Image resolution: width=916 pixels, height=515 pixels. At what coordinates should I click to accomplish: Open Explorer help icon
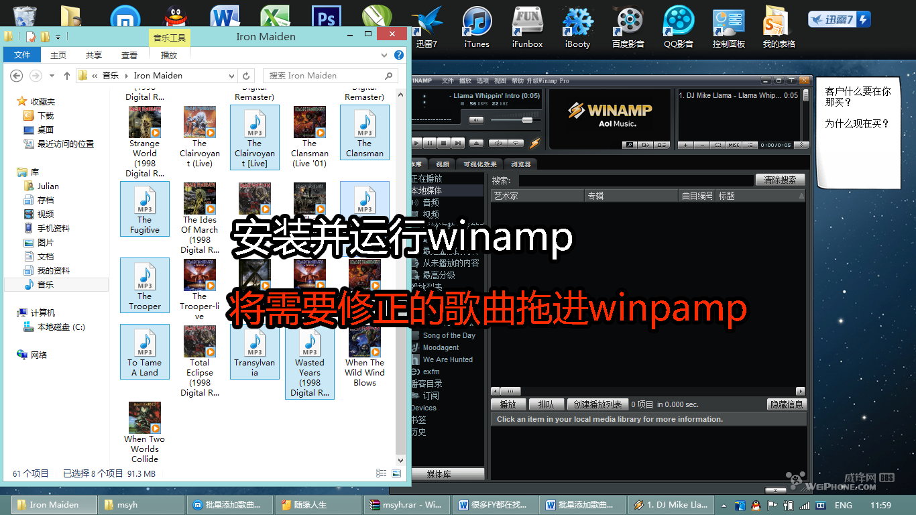399,55
